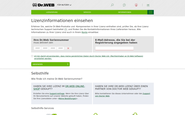Screen dimensions: 185x115
Task: Open the Meine Bestellungen link
Action: coord(68,98)
